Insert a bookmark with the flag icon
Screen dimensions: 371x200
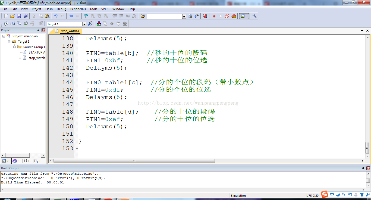(x=86, y=16)
